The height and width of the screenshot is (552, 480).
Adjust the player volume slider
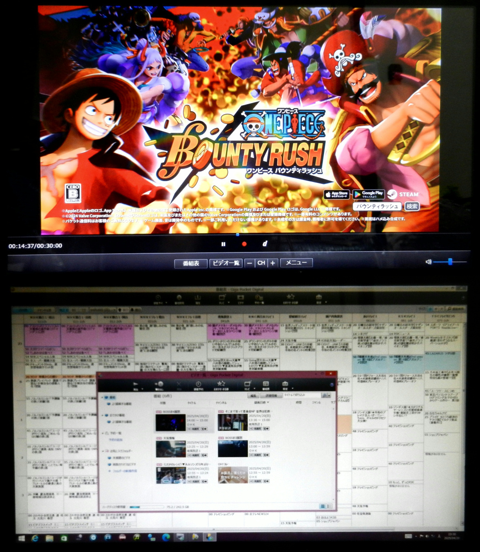click(x=450, y=262)
